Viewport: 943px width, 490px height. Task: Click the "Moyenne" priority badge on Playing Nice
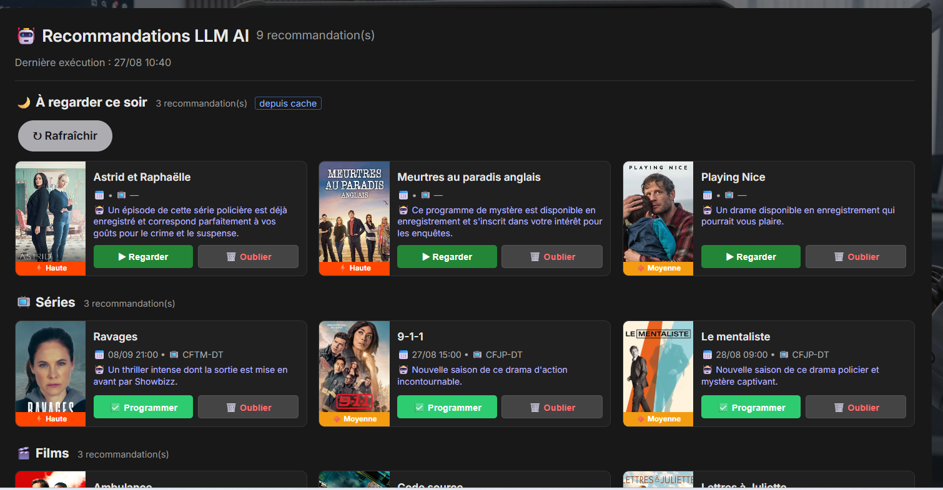click(x=658, y=268)
